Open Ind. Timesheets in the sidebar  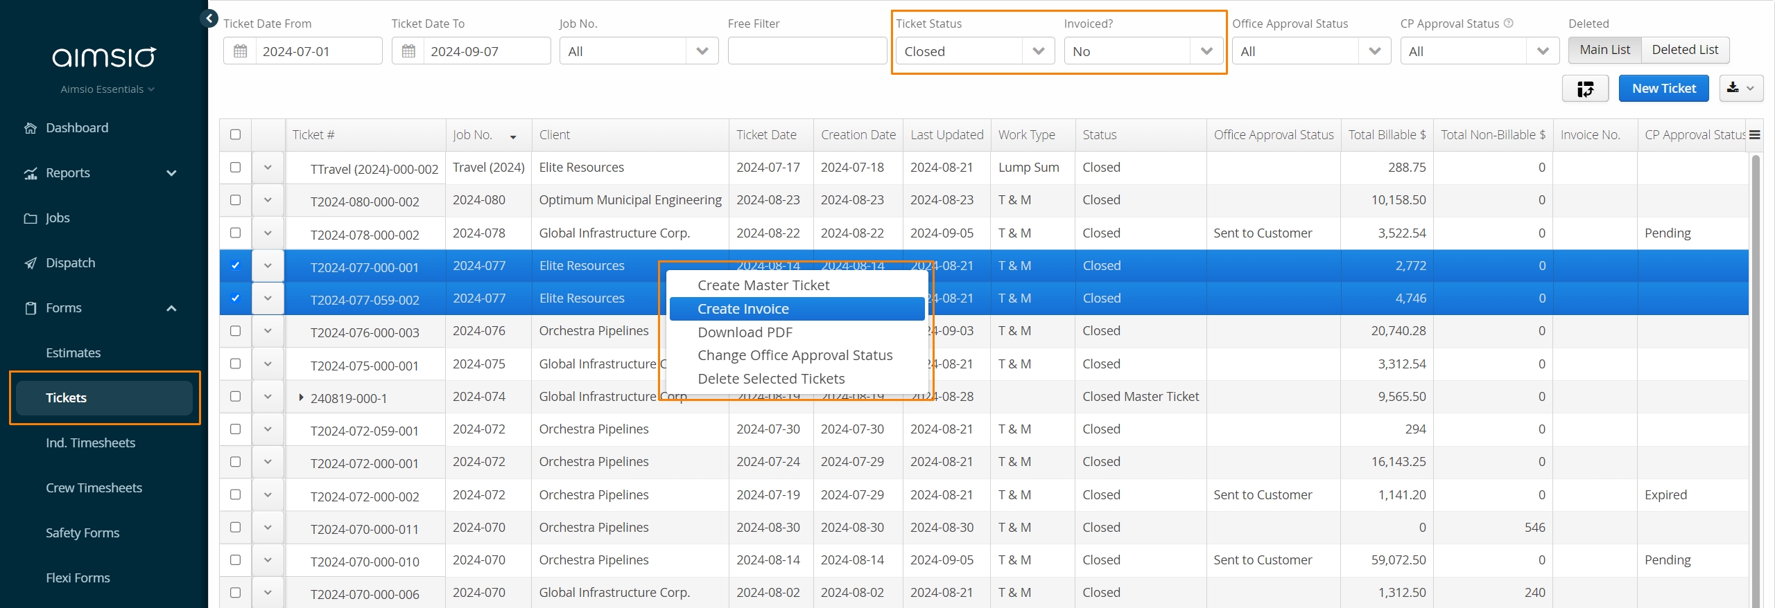(x=90, y=443)
